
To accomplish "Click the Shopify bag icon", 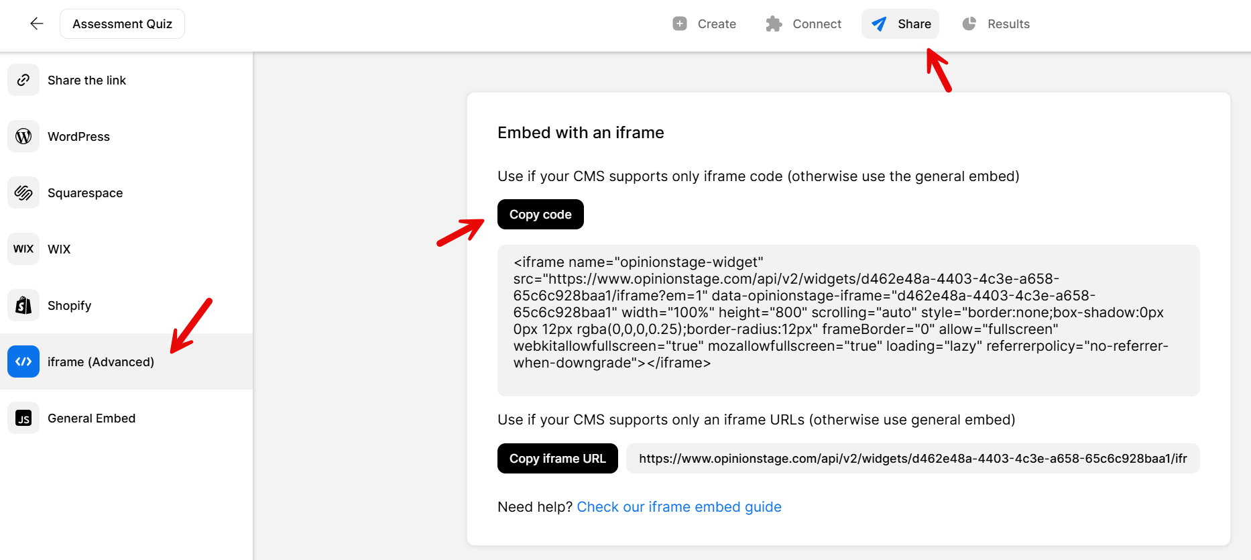I will pyautogui.click(x=23, y=305).
